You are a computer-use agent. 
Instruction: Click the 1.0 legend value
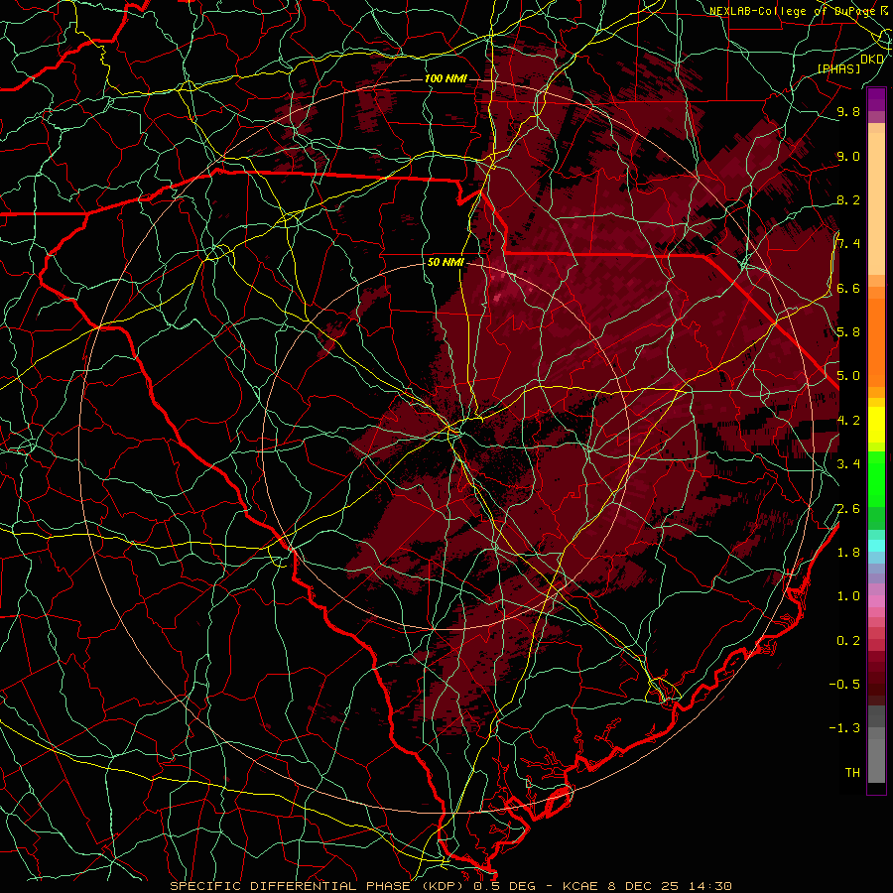click(848, 596)
